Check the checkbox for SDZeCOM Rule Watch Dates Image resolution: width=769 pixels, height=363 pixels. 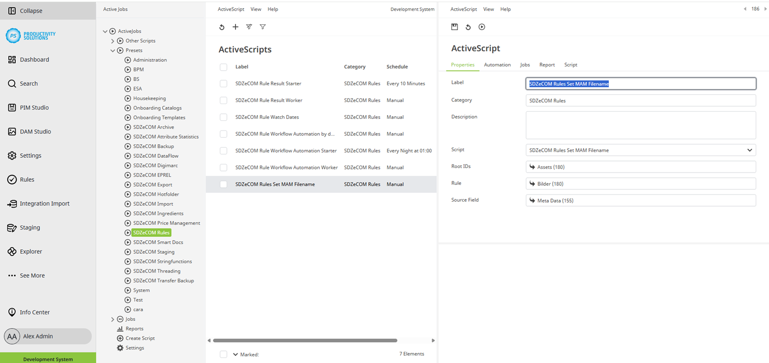(x=223, y=117)
